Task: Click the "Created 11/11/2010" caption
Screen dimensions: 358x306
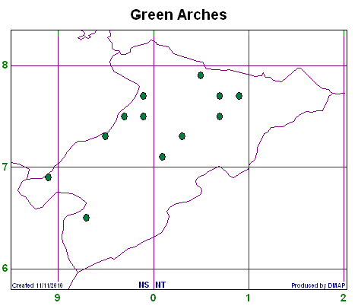Action: click(37, 285)
